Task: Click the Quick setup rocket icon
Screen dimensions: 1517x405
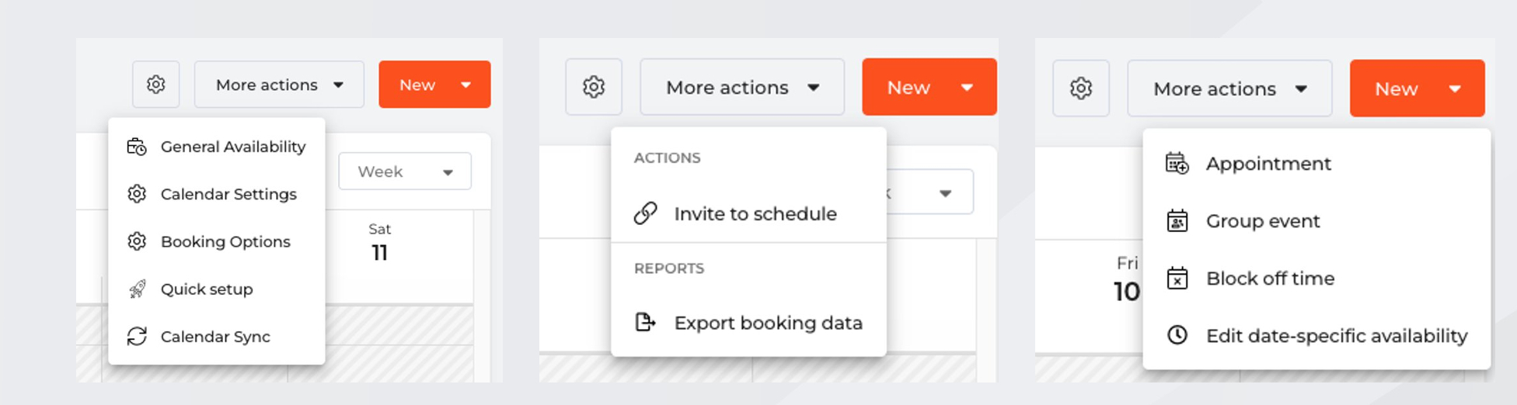Action: coord(137,289)
